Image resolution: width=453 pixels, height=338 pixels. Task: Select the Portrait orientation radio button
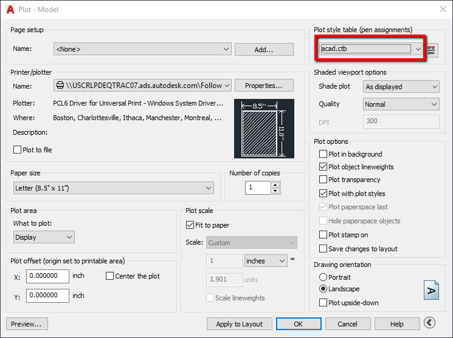[x=323, y=277]
